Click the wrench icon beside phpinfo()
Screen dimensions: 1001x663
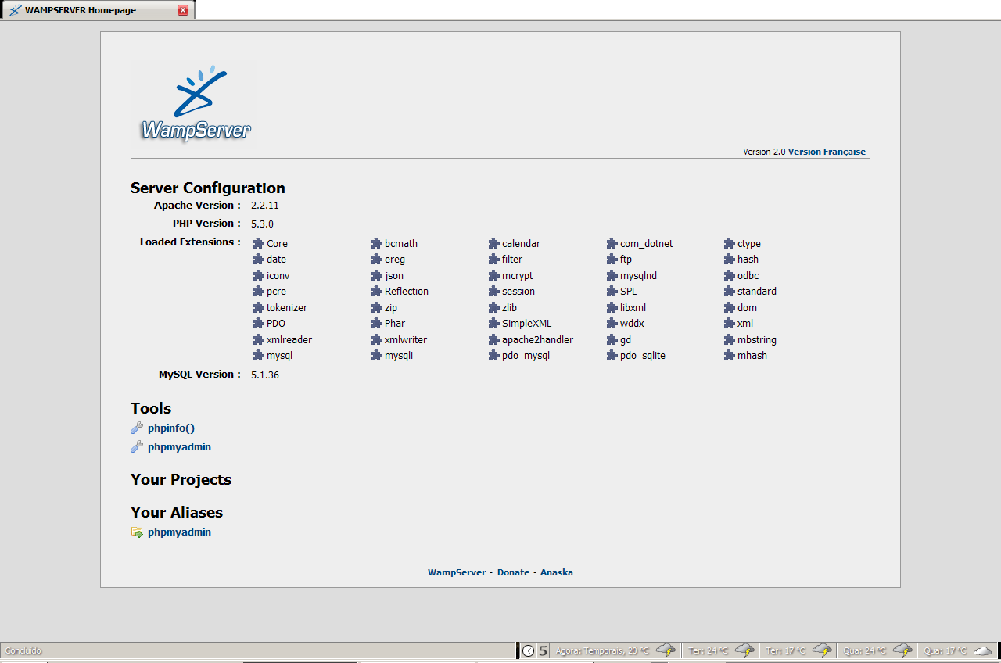pos(137,428)
